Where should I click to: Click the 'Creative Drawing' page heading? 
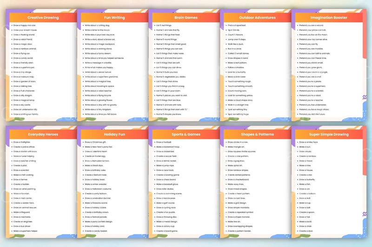click(x=43, y=18)
